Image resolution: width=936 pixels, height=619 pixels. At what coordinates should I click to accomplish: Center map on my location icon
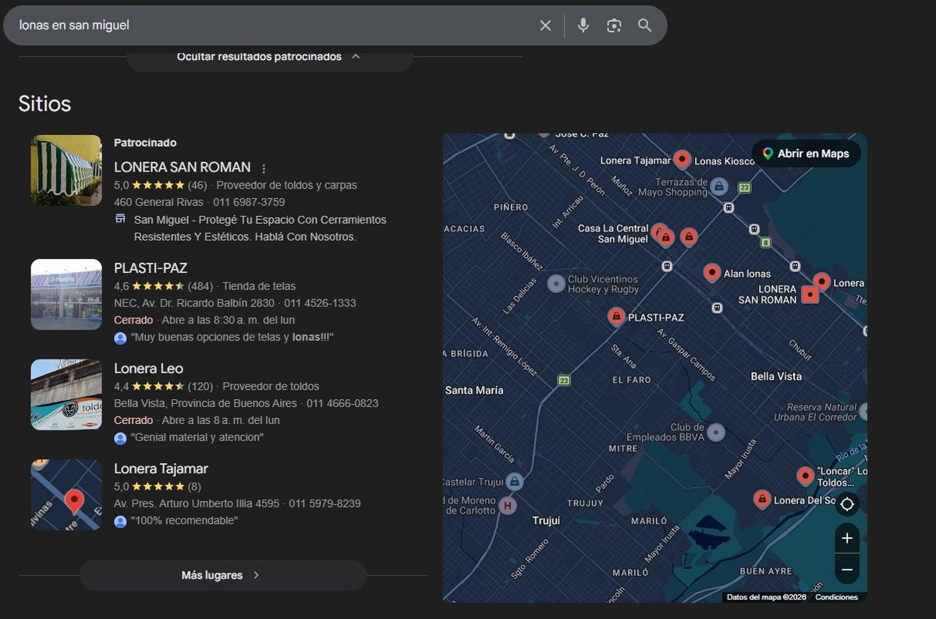tap(847, 504)
